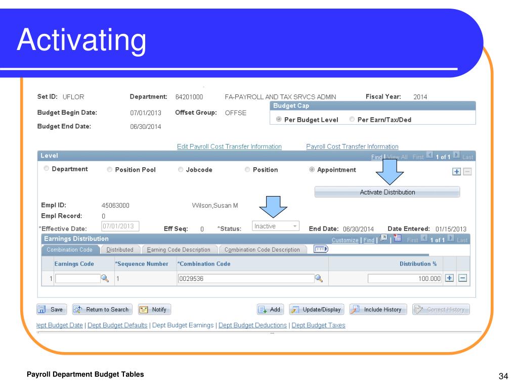518x388 pixels.
Task: Click Distribution % field showing 100.000
Action: 405,278
